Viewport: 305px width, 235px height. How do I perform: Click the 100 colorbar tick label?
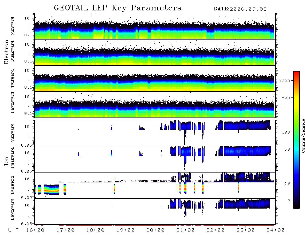coord(286,132)
